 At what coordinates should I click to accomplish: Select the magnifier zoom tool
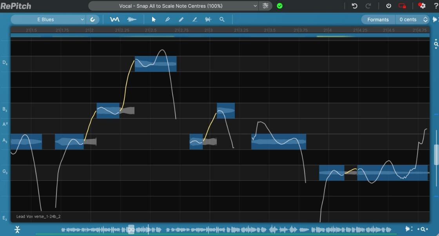point(222,19)
